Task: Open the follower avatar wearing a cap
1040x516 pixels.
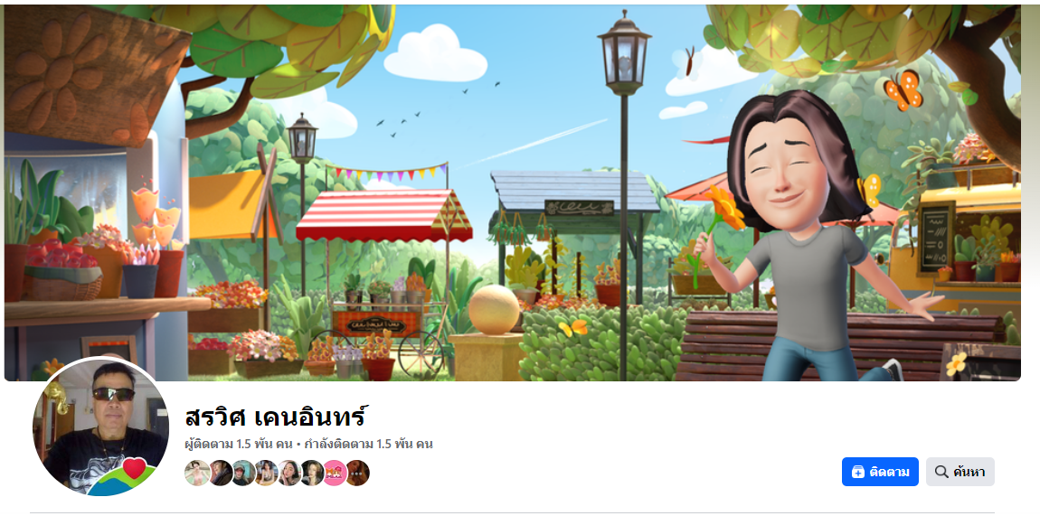Action: [243, 473]
